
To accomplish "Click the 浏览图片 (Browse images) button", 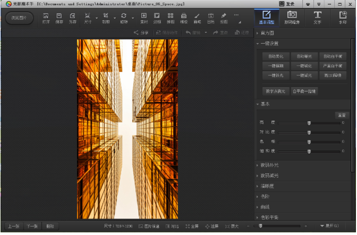I will (20, 18).
